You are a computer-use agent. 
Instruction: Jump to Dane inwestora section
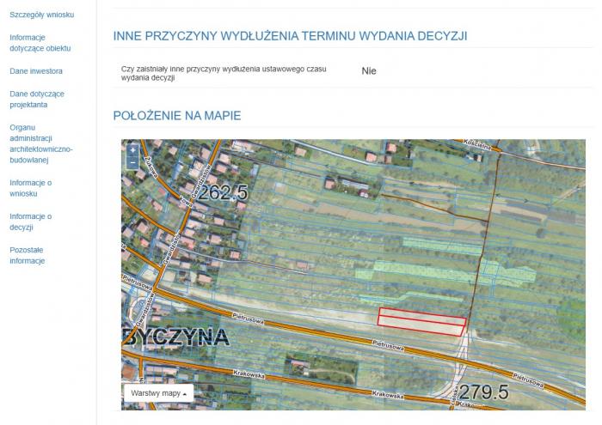coord(36,71)
